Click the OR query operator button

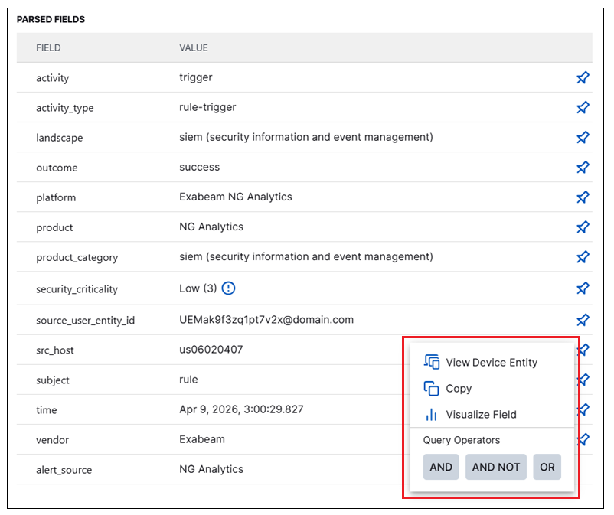[x=547, y=467]
